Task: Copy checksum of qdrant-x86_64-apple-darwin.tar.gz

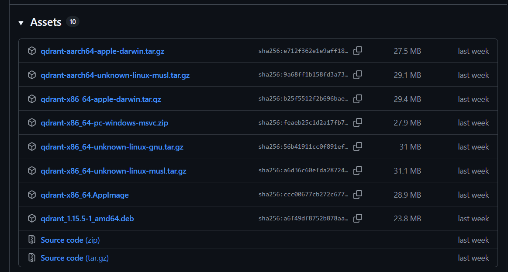Action: tap(357, 99)
